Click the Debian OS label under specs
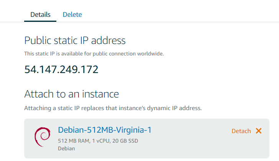The width and height of the screenshot is (279, 161). (66, 148)
